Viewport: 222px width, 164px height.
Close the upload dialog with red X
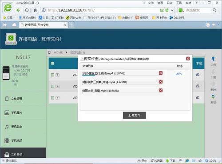188,59
